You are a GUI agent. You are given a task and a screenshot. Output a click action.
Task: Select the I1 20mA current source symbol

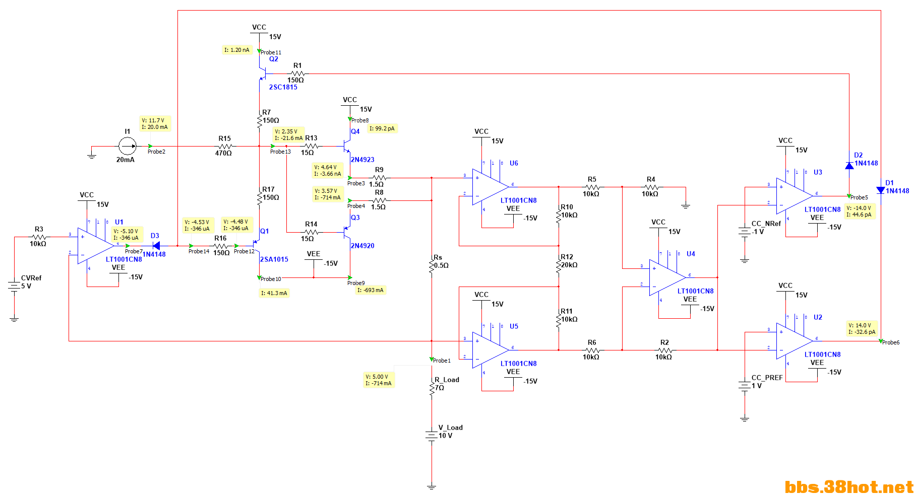127,147
